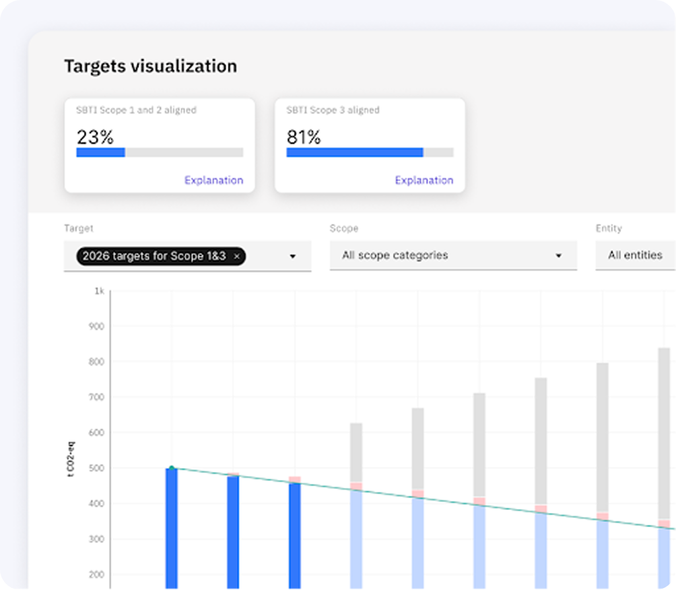Viewport: 676px width, 590px height.
Task: Remove the 2026 targets for Scope 1&3 chip
Action: pos(237,256)
